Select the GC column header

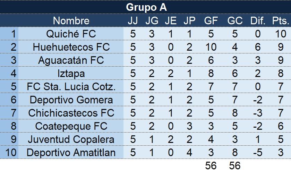235,20
